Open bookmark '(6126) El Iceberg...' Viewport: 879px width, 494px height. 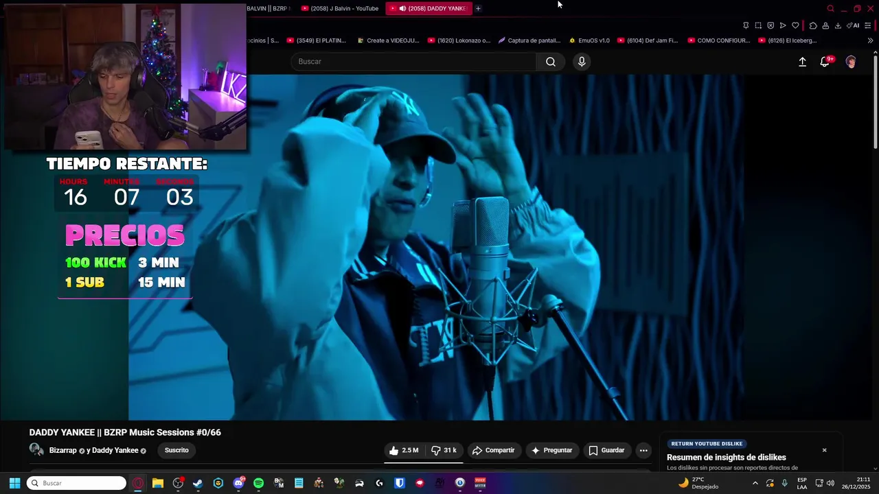[788, 40]
